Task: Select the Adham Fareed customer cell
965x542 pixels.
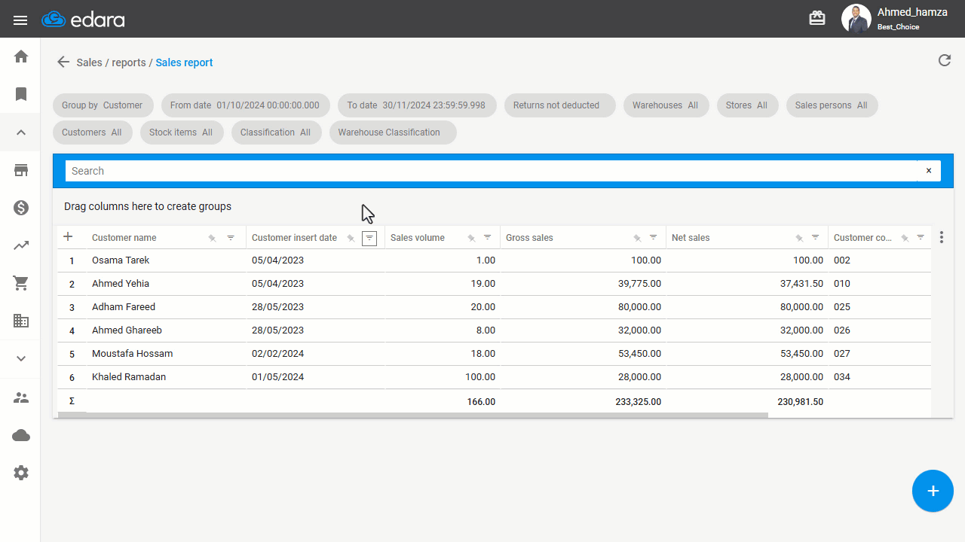Action: tap(167, 307)
